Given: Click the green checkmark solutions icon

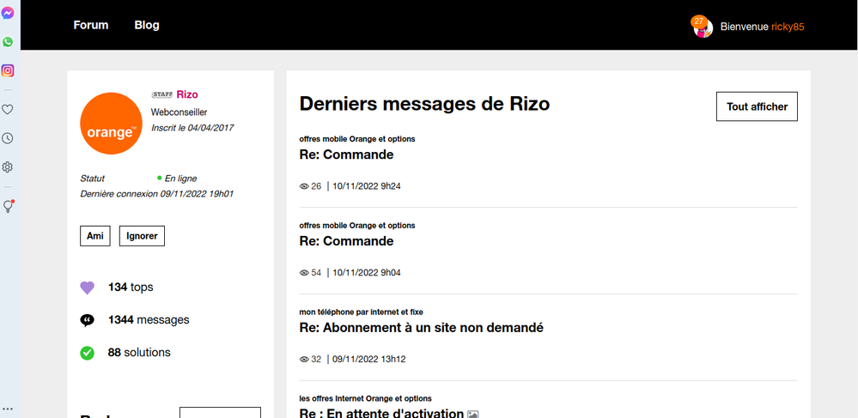Looking at the screenshot, I should [x=88, y=353].
